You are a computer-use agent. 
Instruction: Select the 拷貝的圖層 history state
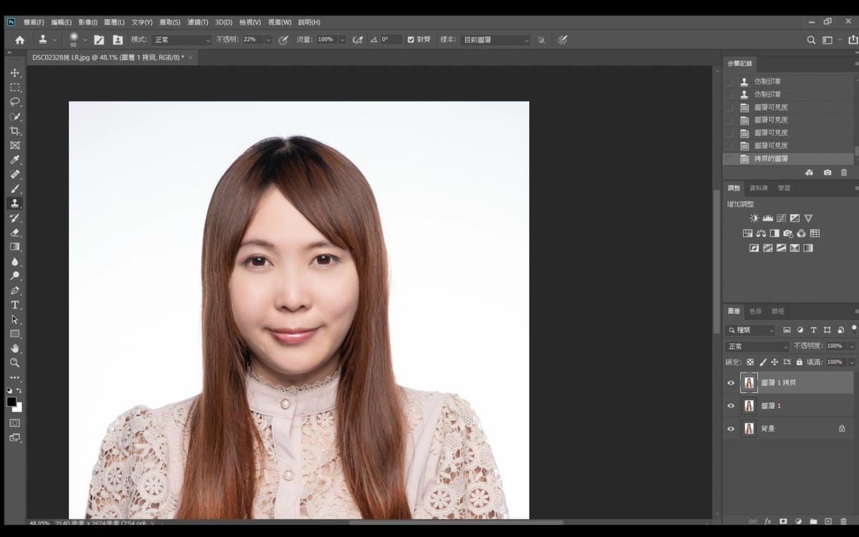tap(771, 159)
